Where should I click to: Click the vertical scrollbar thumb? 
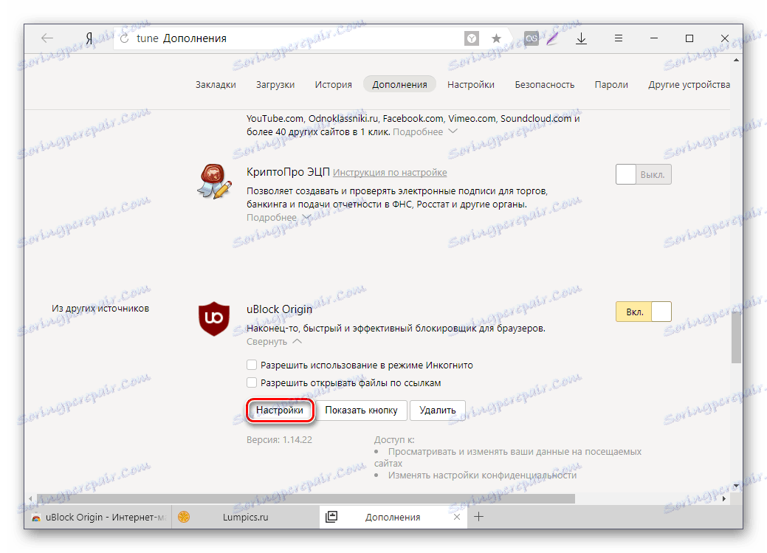point(736,337)
